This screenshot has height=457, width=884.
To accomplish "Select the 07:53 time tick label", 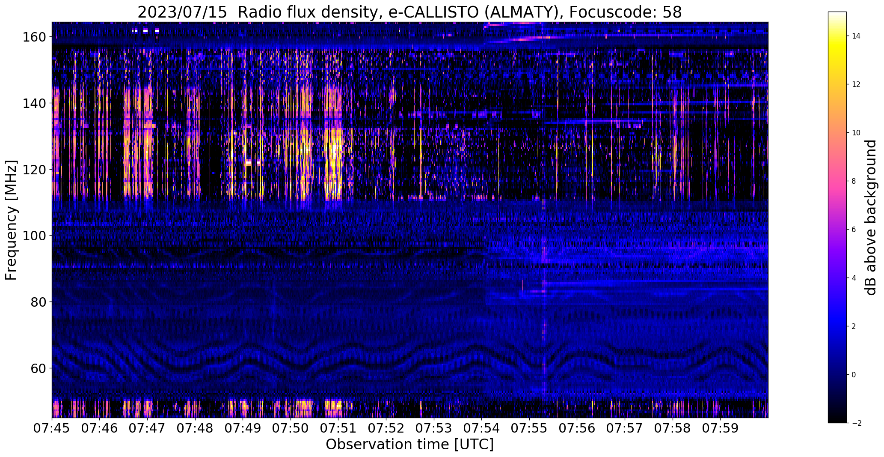I will 434,428.
